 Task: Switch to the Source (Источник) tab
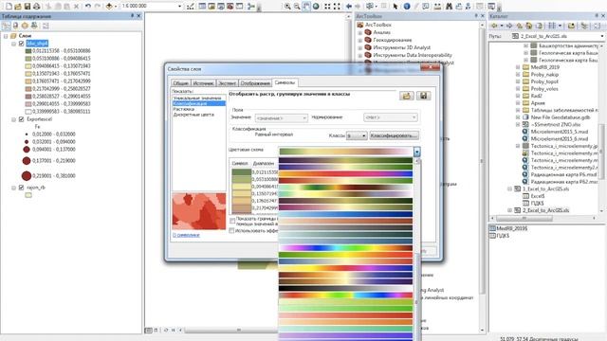pyautogui.click(x=203, y=83)
